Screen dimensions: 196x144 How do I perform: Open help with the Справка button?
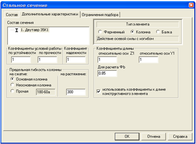[x=180, y=136]
